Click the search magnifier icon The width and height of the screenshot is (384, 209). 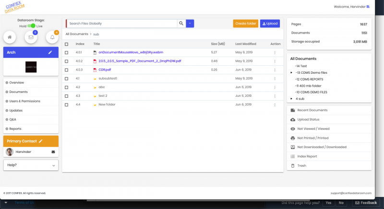point(181,23)
